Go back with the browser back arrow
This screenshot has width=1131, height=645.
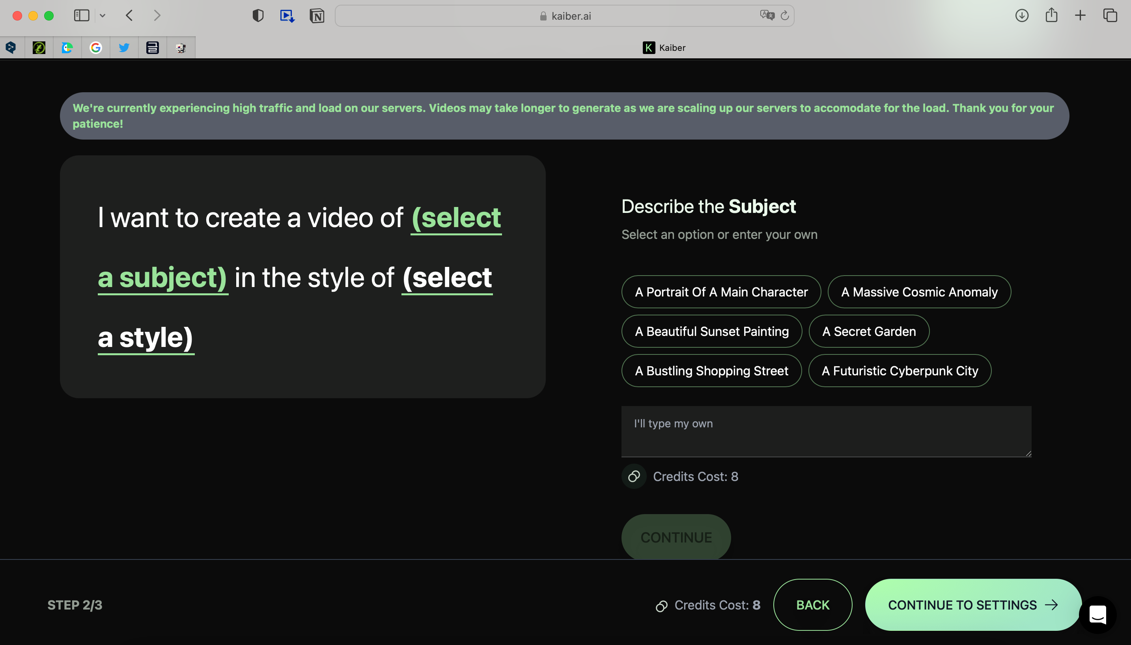pos(129,16)
